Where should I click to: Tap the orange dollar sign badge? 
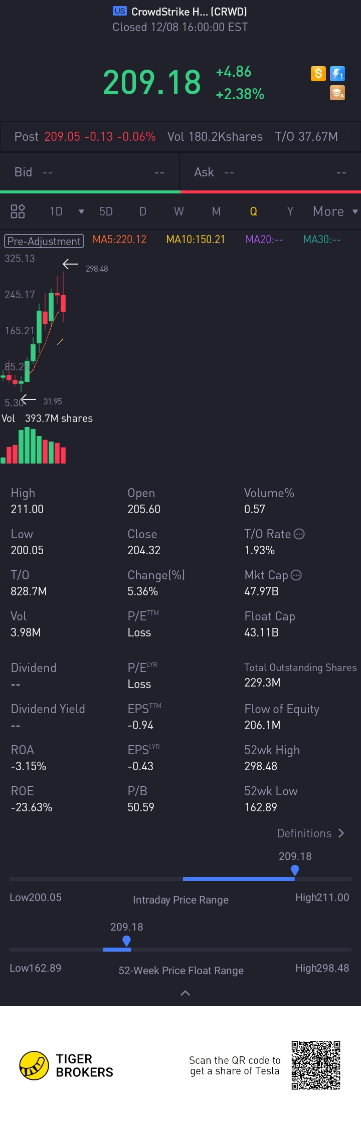click(318, 74)
